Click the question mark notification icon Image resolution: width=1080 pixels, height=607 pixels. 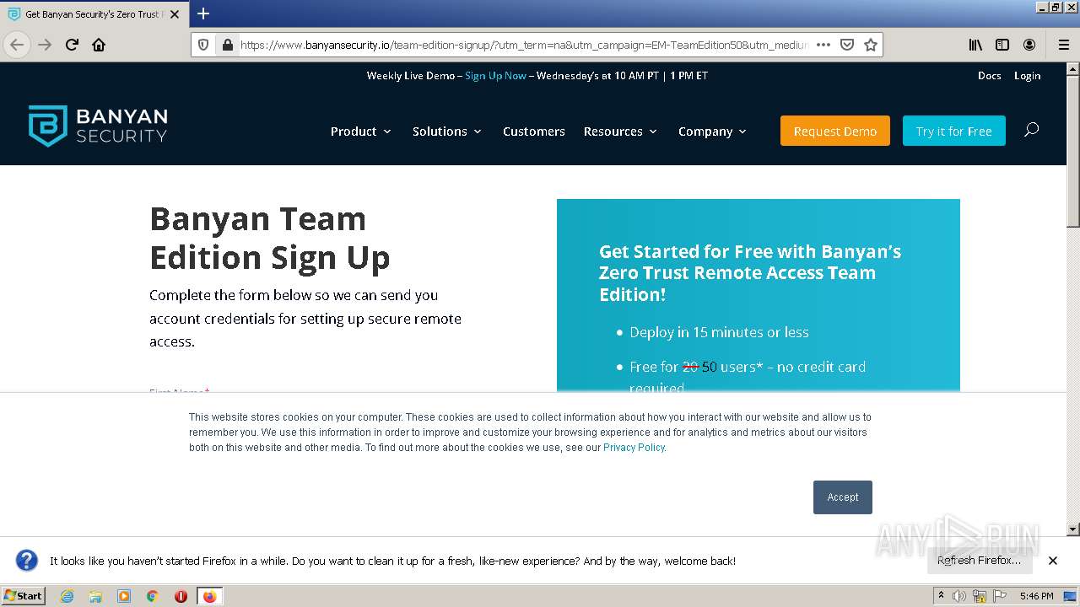point(27,561)
